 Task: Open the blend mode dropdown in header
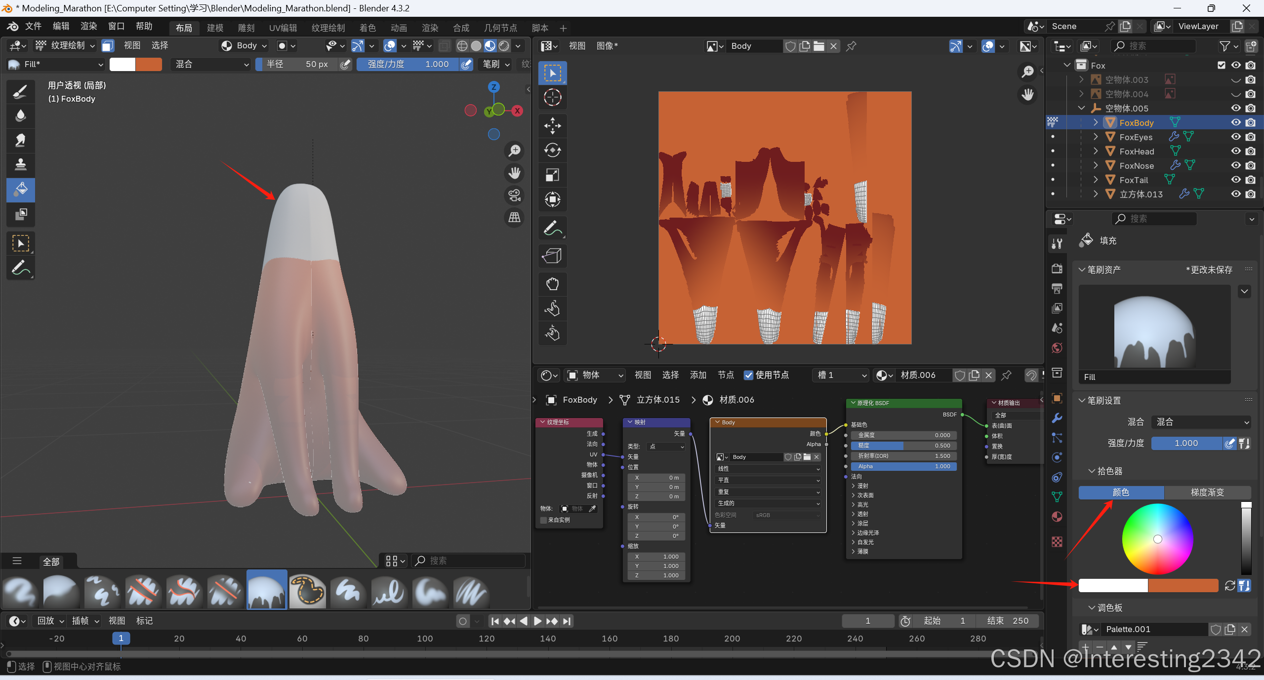coord(211,64)
